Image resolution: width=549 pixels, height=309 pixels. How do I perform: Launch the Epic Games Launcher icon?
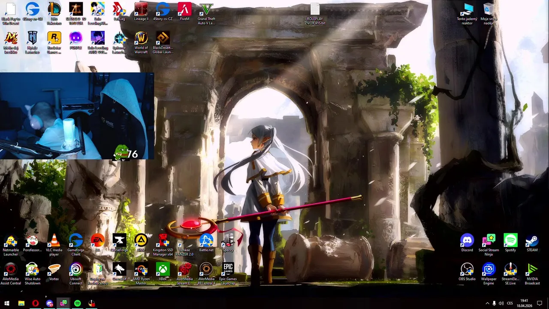click(228, 274)
